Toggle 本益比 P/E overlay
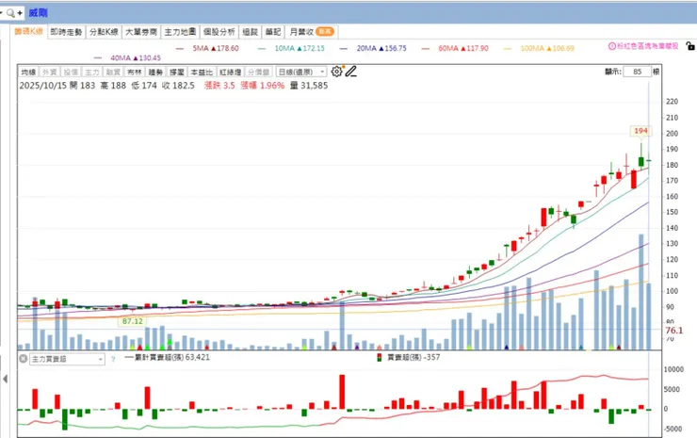 coord(202,72)
